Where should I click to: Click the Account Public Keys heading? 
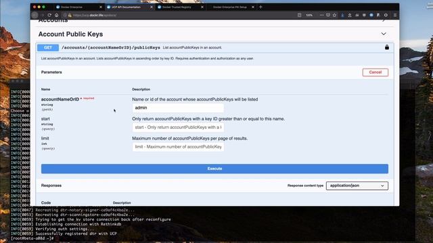point(70,34)
